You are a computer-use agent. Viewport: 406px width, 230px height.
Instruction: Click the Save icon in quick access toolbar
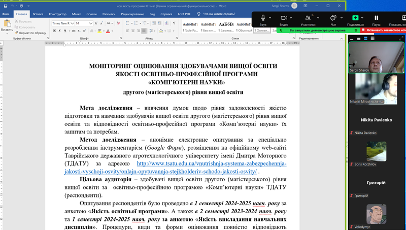[6, 6]
